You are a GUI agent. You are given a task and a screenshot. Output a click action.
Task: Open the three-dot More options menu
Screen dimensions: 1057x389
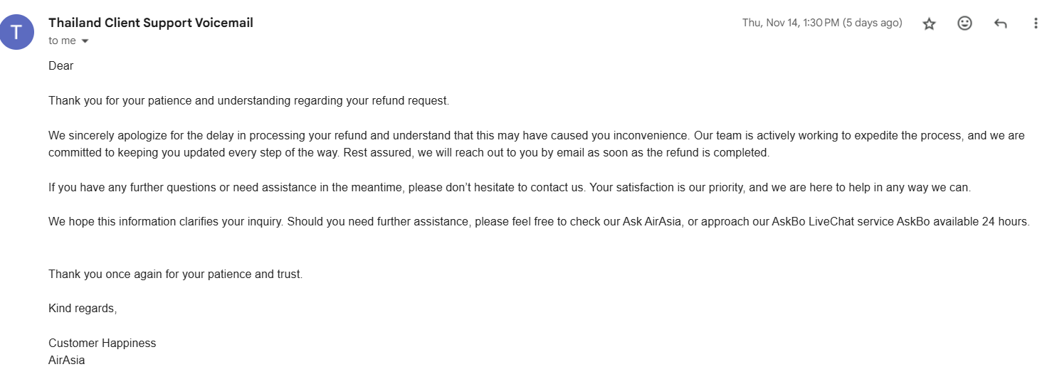click(1036, 23)
